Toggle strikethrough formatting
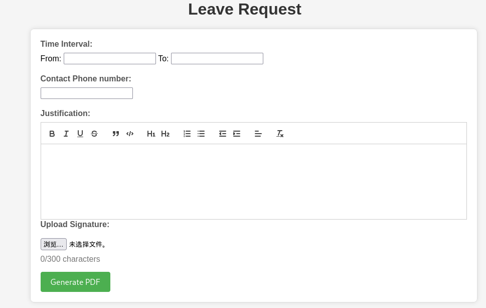Image resolution: width=486 pixels, height=308 pixels. [x=94, y=134]
